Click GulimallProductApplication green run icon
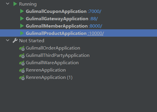The height and width of the screenshot is (112, 157). [22, 33]
